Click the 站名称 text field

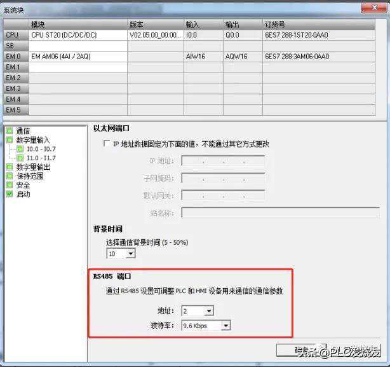click(279, 212)
